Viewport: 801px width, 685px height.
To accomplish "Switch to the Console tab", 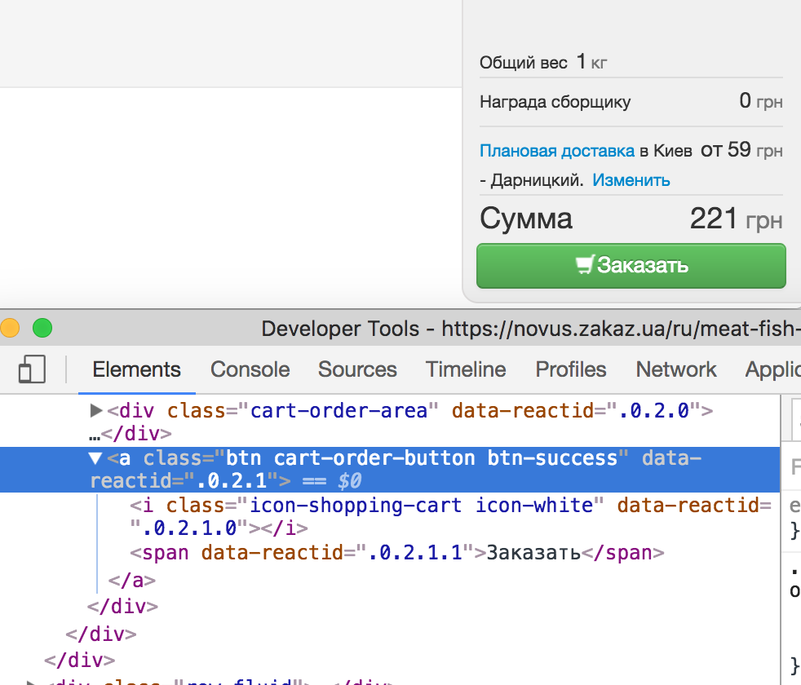I will (250, 369).
